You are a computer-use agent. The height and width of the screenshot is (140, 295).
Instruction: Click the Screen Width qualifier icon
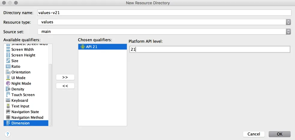(x=8, y=50)
